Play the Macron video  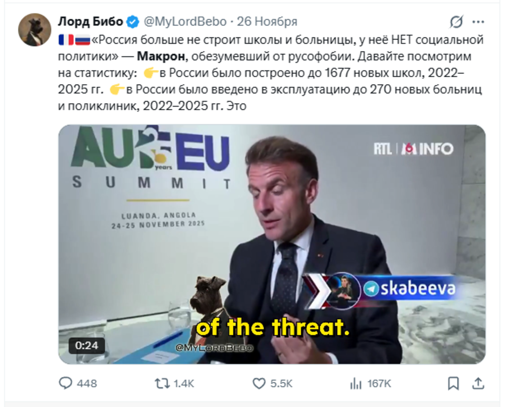272,244
